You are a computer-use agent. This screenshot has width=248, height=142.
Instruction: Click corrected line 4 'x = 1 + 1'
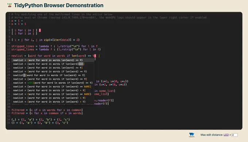point(19,24)
